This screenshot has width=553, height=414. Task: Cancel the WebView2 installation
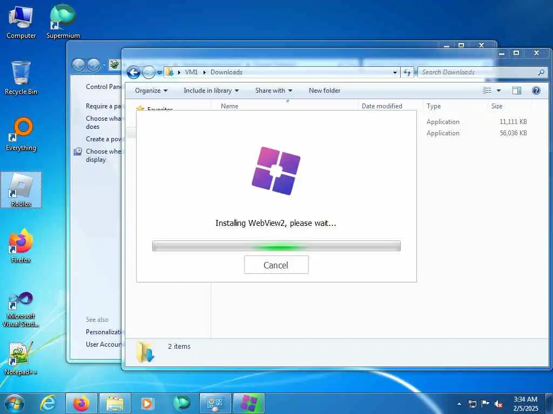coord(276,265)
